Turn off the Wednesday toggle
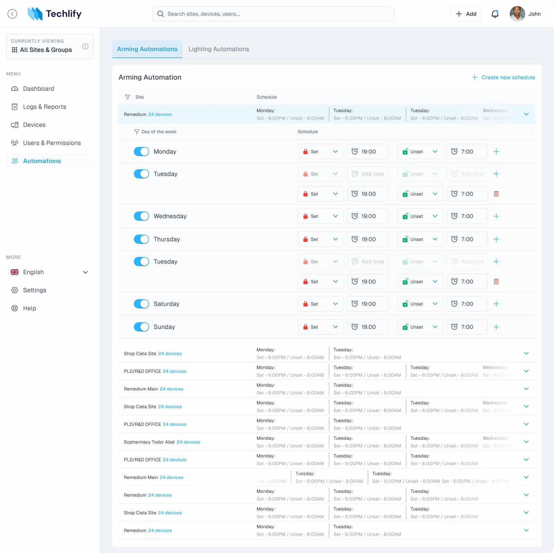Image resolution: width=554 pixels, height=553 pixels. (141, 216)
